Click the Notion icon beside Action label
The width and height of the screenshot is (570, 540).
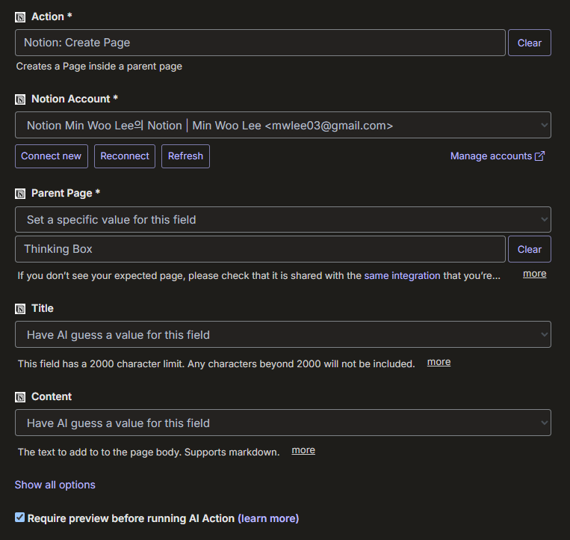pyautogui.click(x=20, y=17)
